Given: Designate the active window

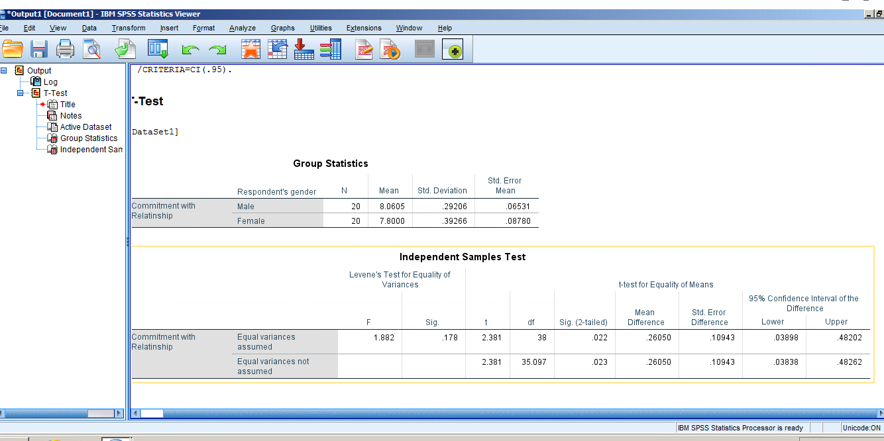Looking at the screenshot, I should tap(453, 48).
